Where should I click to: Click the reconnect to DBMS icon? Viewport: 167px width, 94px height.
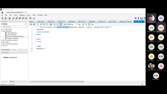34,18
